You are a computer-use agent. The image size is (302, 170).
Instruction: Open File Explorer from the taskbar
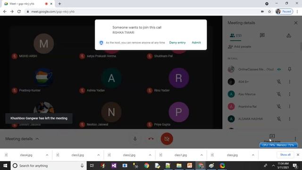(179, 166)
